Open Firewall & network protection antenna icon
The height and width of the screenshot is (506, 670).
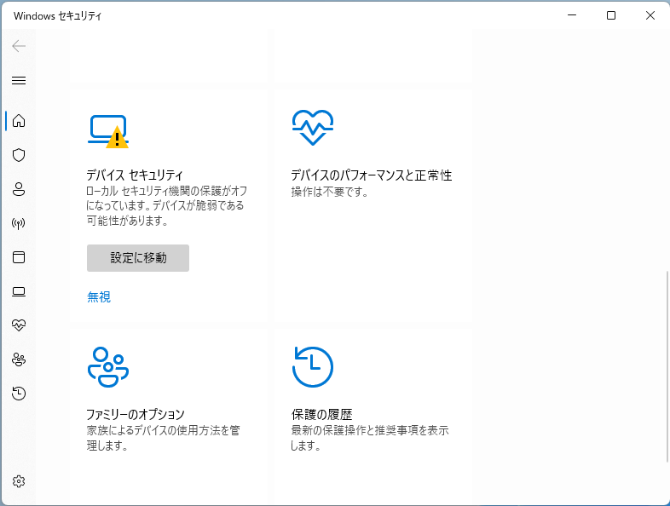click(x=19, y=223)
